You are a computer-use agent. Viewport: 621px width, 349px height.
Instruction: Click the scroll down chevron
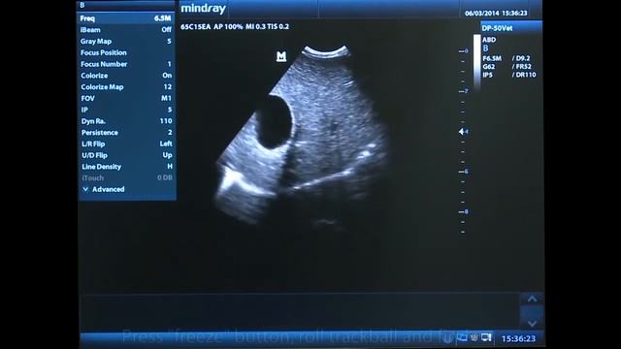[x=532, y=324]
